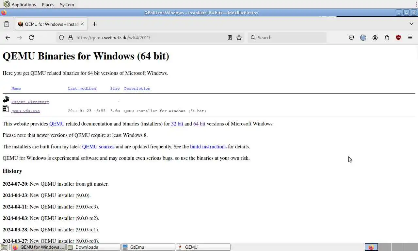Expand the list all tabs chevron
The width and height of the screenshot is (418, 251).
pyautogui.click(x=411, y=24)
